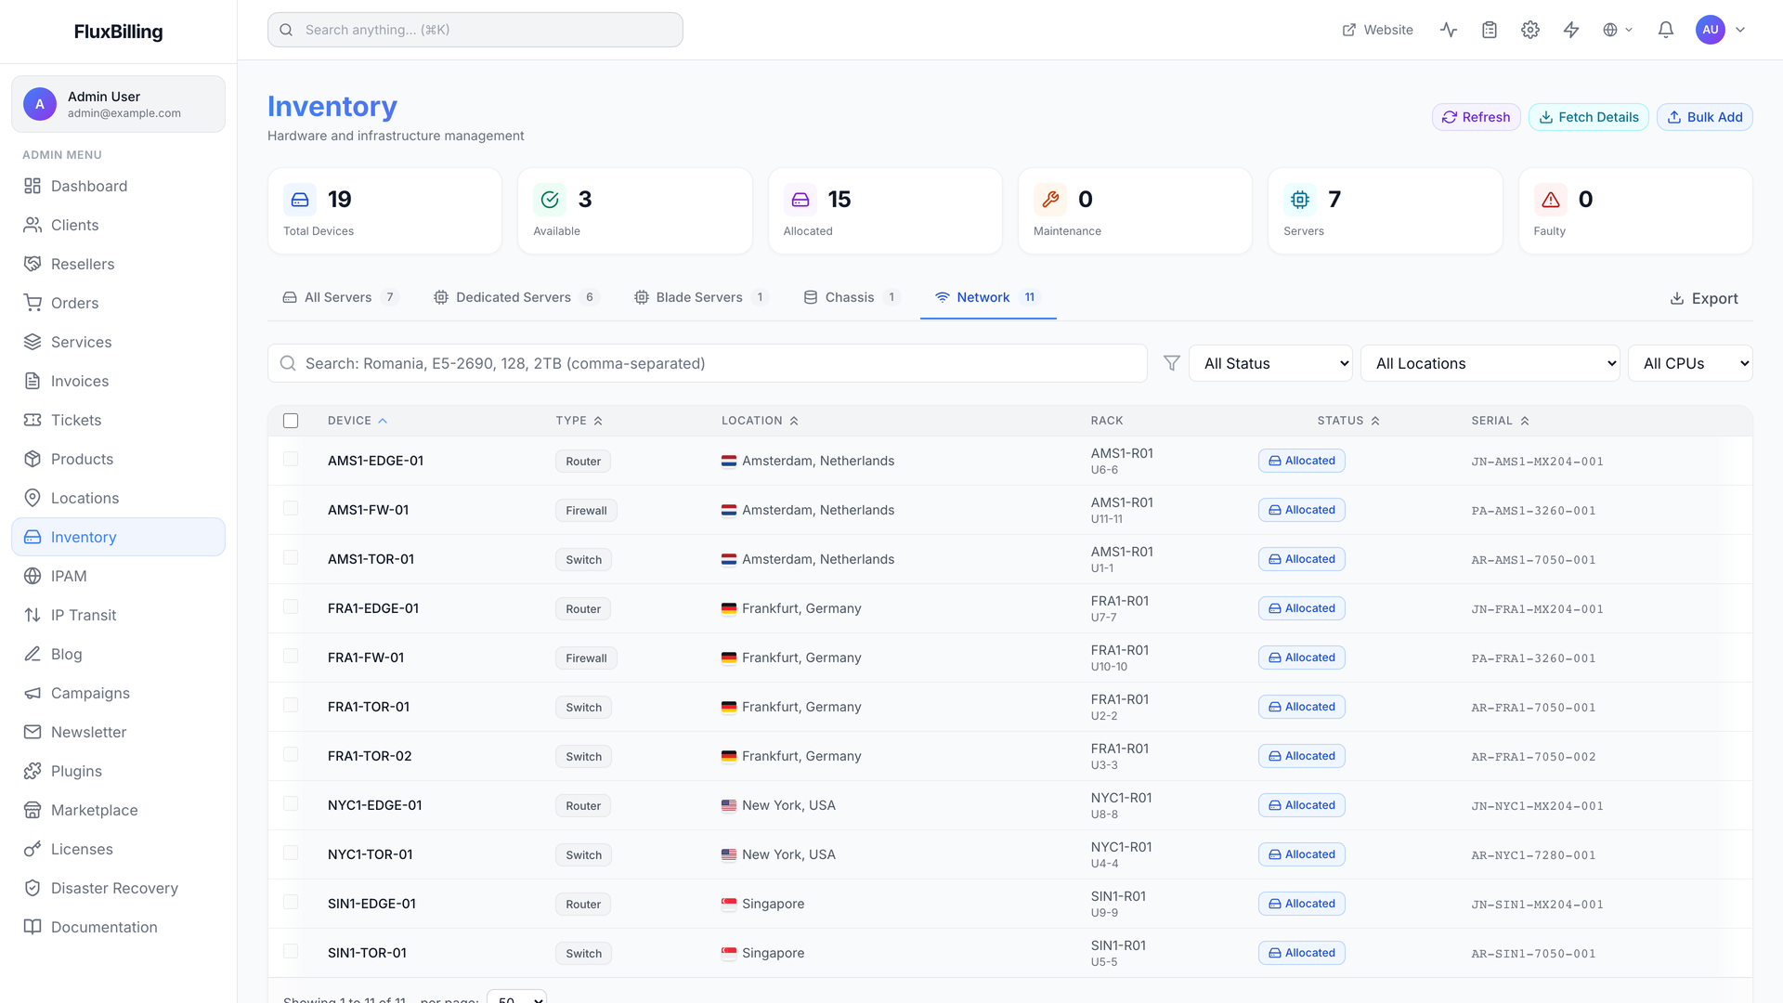Open Documentation in sidebar

click(x=118, y=927)
